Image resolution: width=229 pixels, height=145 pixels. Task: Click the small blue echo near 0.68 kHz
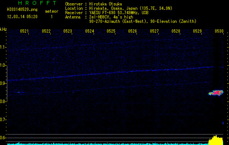click(223, 123)
